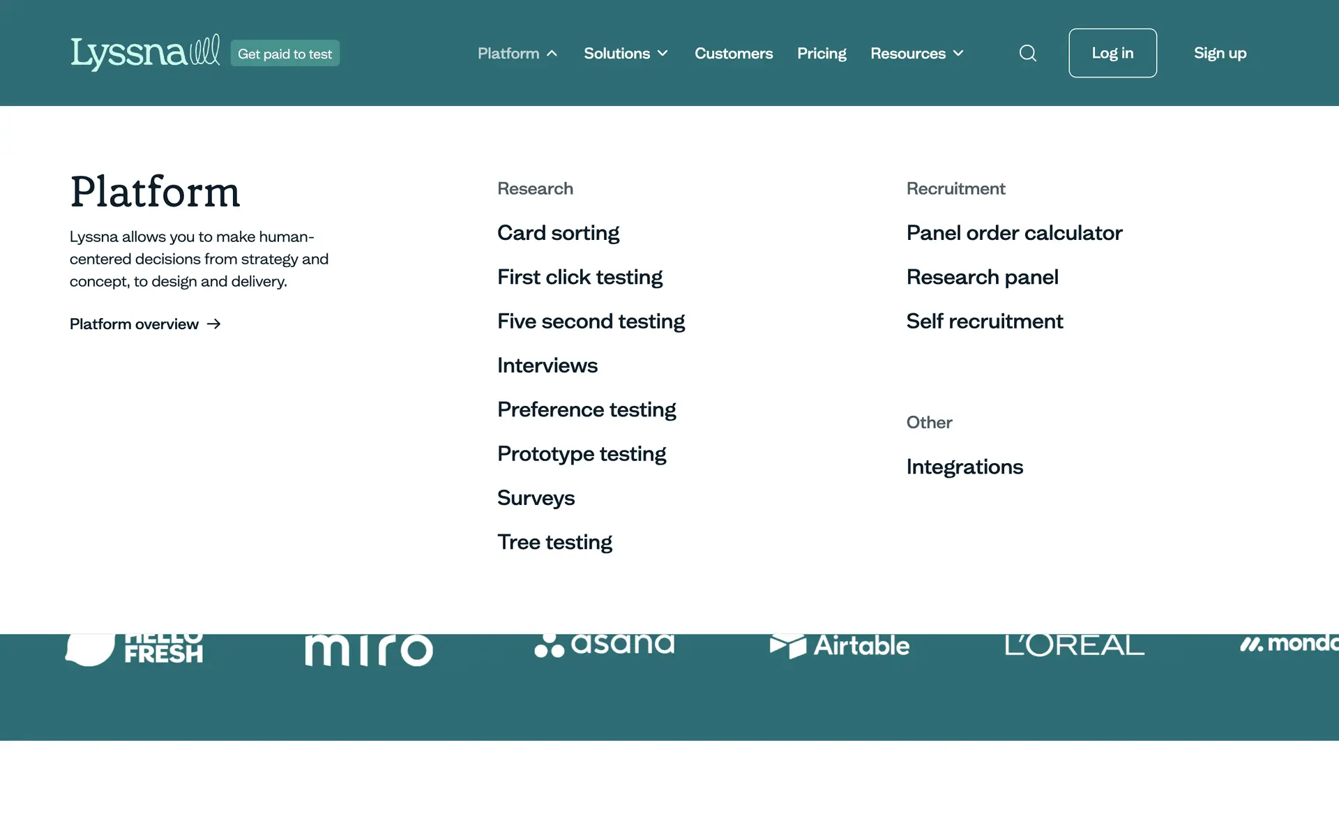
Task: Expand the Solutions dropdown
Action: (x=626, y=53)
